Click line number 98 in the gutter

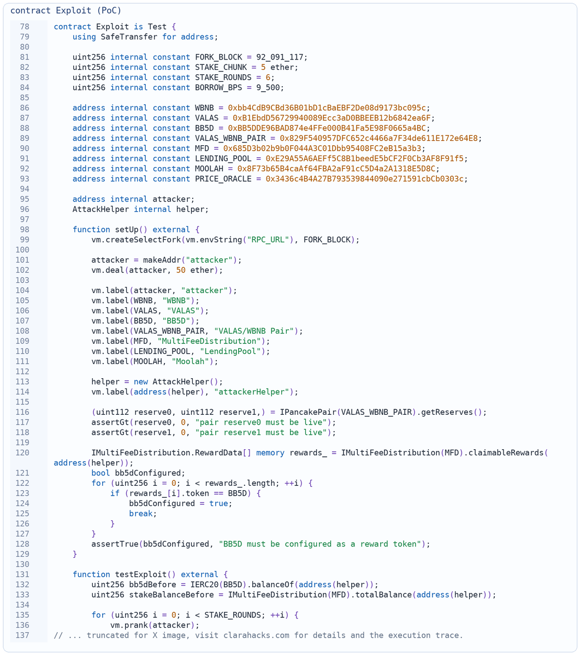(25, 229)
